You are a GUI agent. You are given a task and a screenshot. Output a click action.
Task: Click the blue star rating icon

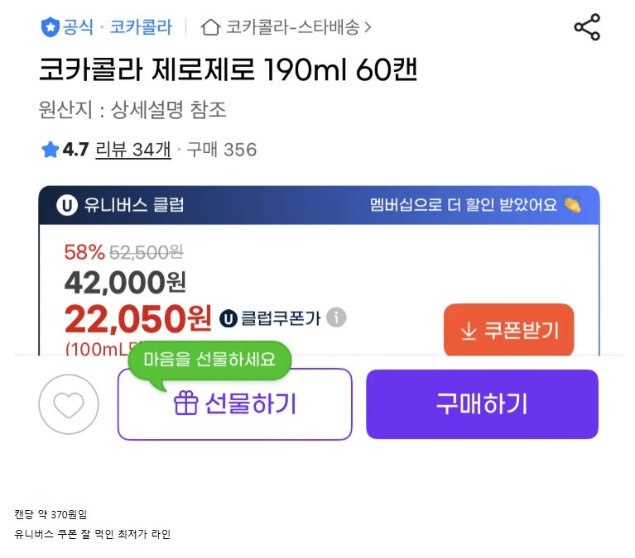(50, 150)
